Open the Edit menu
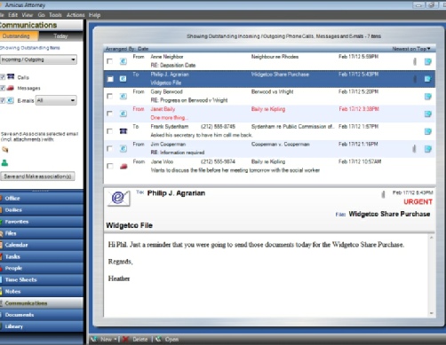 [x=12, y=15]
